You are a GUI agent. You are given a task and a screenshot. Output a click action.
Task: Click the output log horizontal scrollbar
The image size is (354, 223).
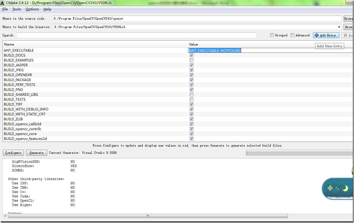coord(148,216)
